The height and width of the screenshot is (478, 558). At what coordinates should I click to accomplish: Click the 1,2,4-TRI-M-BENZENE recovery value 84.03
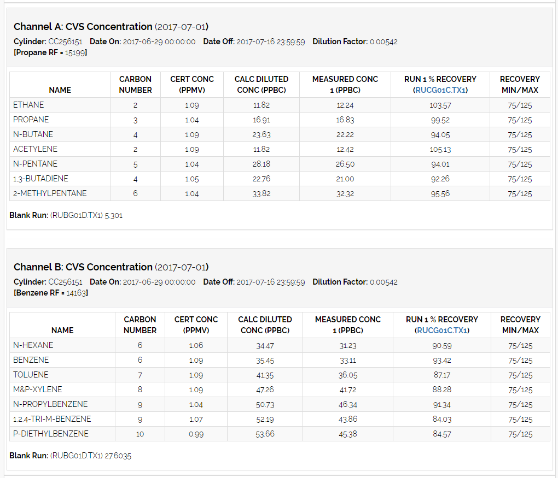point(441,420)
